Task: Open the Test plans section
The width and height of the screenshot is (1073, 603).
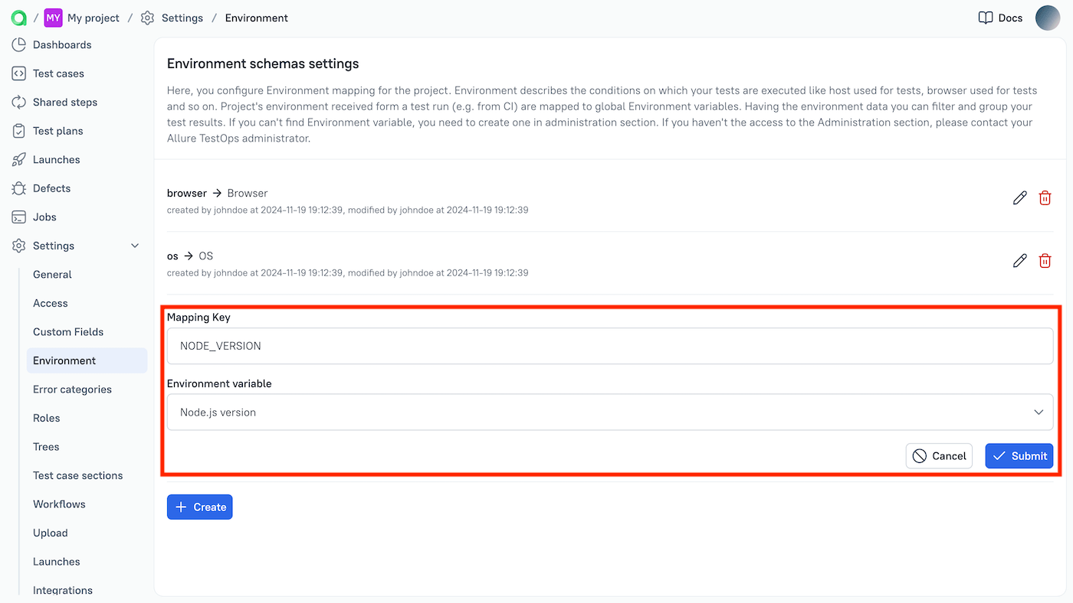Action: [x=57, y=130]
